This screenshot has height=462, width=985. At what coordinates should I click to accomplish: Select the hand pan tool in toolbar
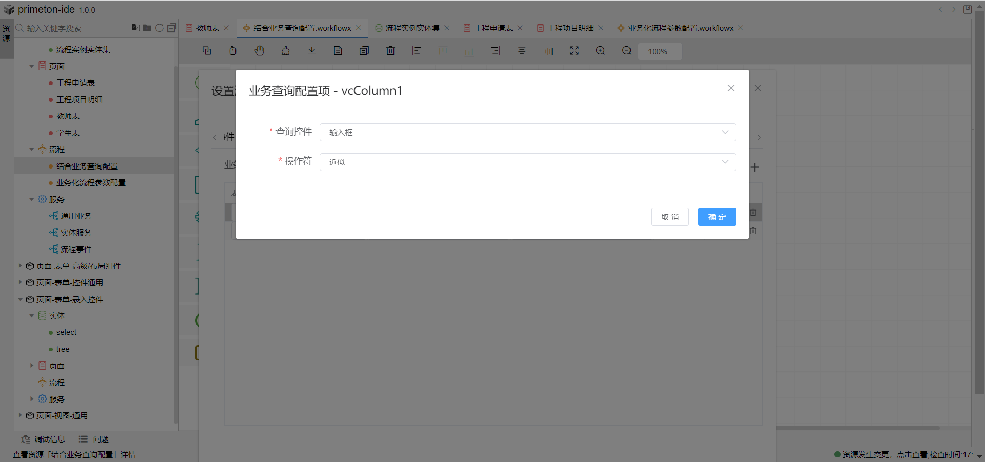(260, 51)
